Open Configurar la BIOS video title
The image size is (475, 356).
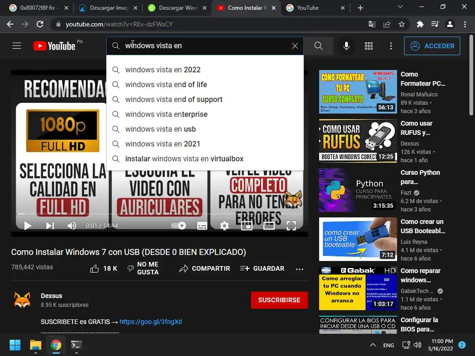click(x=419, y=324)
